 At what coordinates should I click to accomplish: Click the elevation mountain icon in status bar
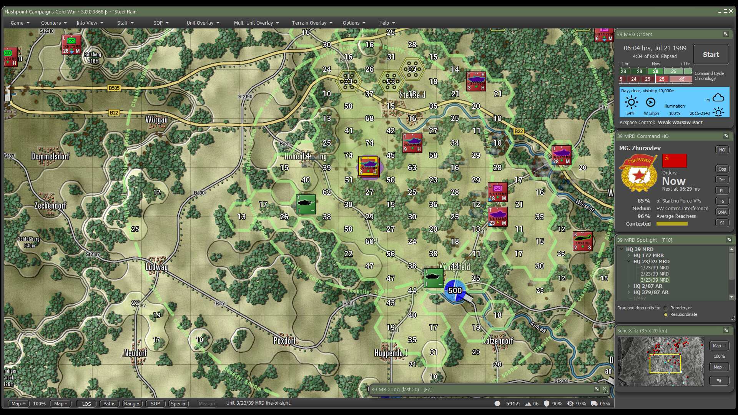[x=528, y=403]
